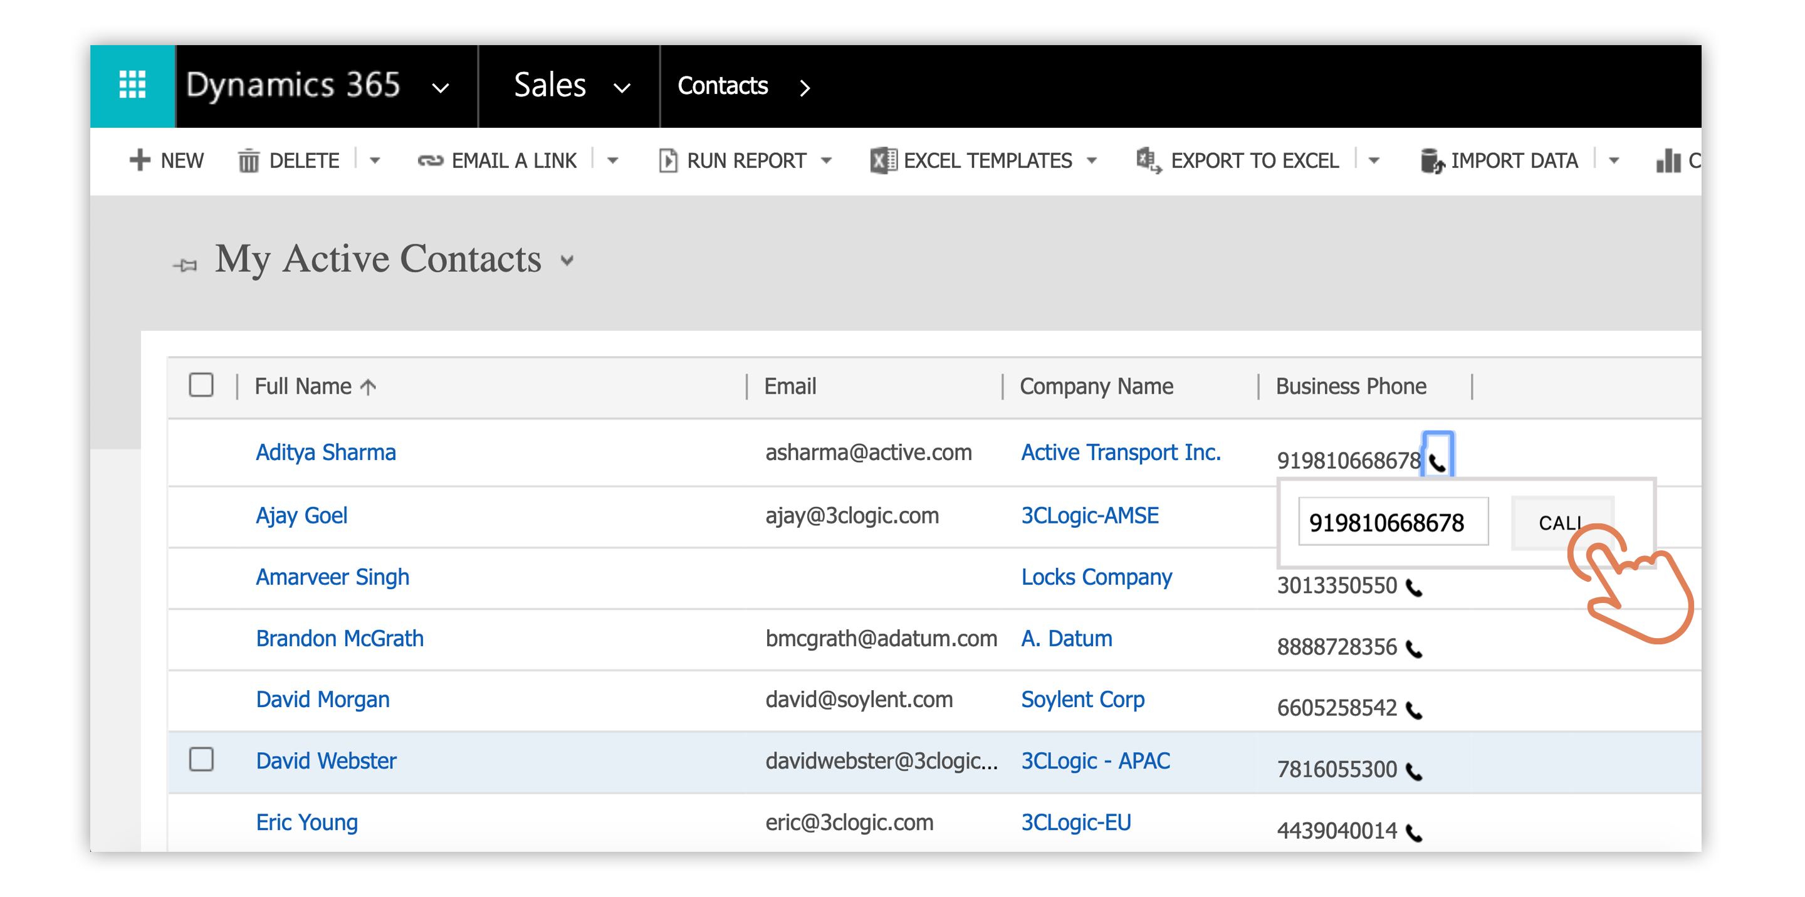Open the Chart Pane bar icon
The image size is (1805, 897).
click(1670, 160)
